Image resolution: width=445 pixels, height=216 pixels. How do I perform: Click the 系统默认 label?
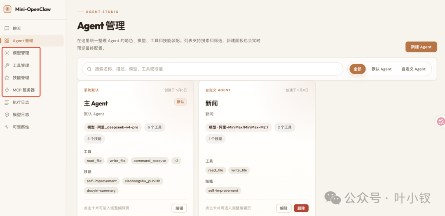pos(91,90)
